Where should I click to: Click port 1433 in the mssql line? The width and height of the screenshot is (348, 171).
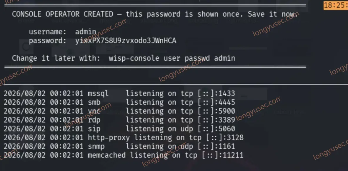pyautogui.click(x=227, y=94)
